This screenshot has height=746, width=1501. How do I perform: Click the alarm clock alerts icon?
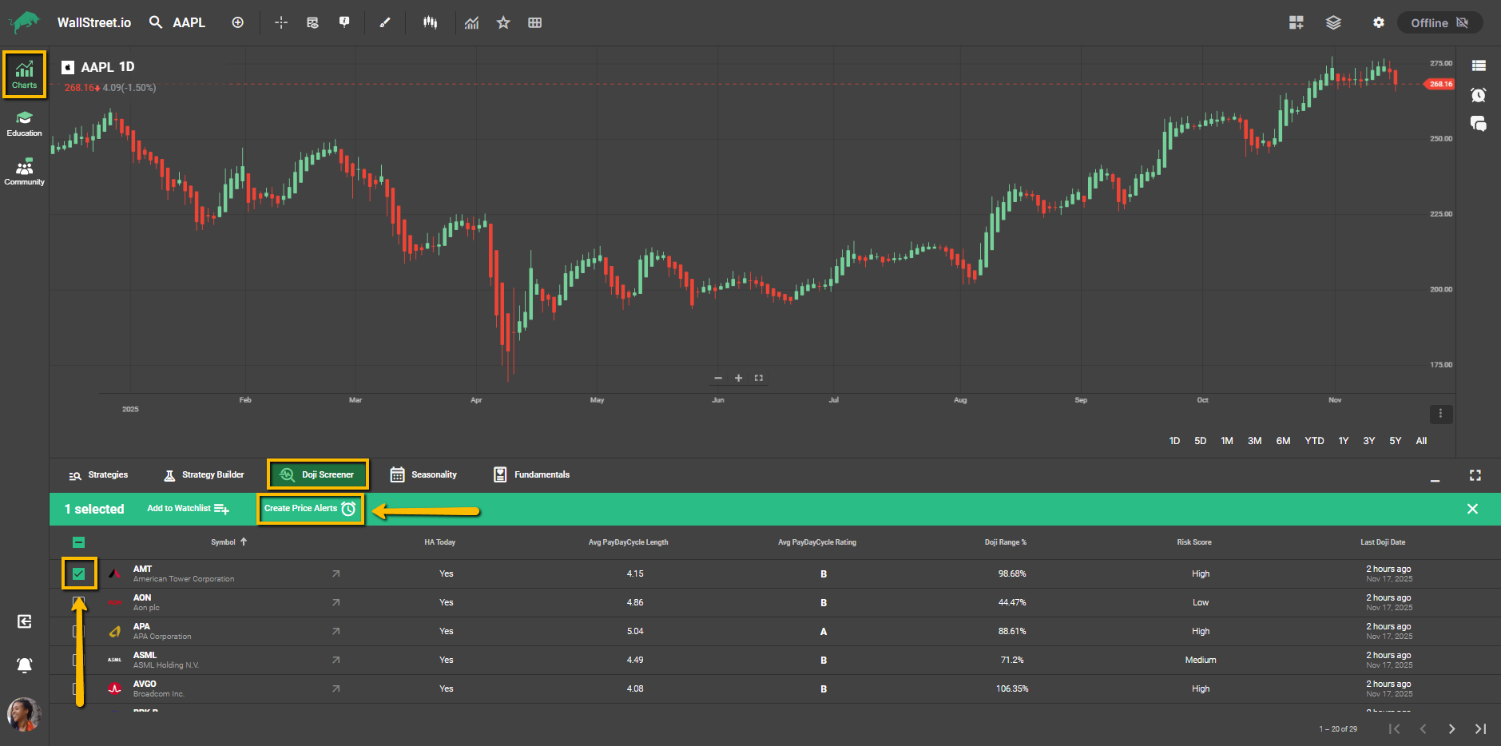[x=1478, y=95]
